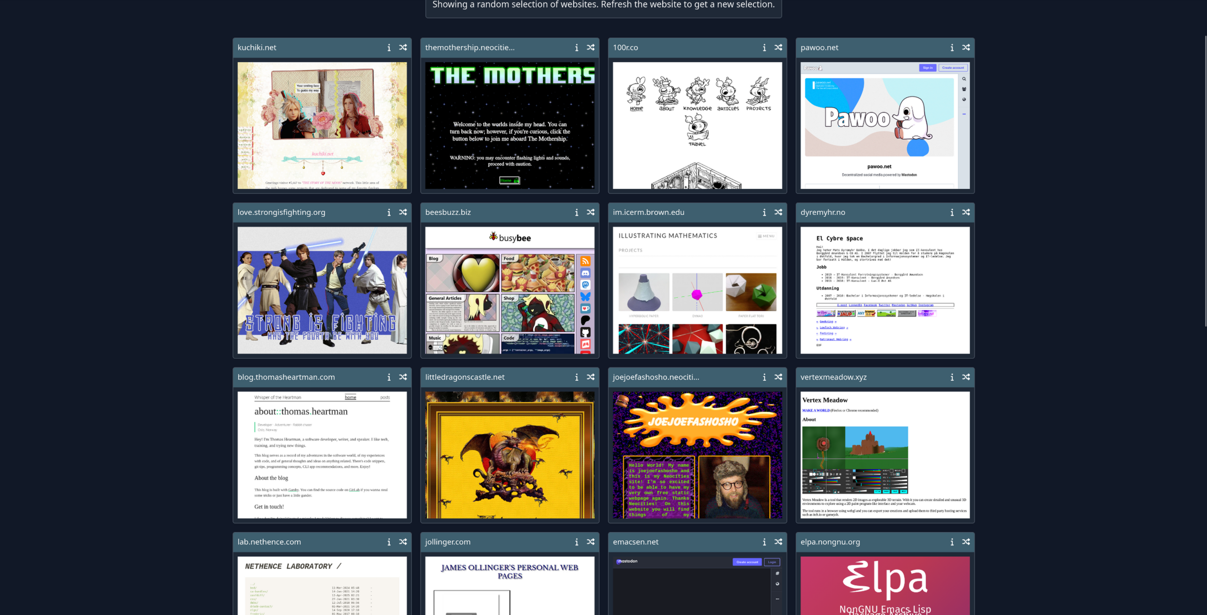Shuffle the kuchiki.net card
This screenshot has height=615, width=1207.
tap(403, 48)
